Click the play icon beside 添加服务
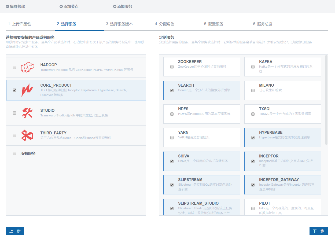The image size is (335, 239). [115, 6]
